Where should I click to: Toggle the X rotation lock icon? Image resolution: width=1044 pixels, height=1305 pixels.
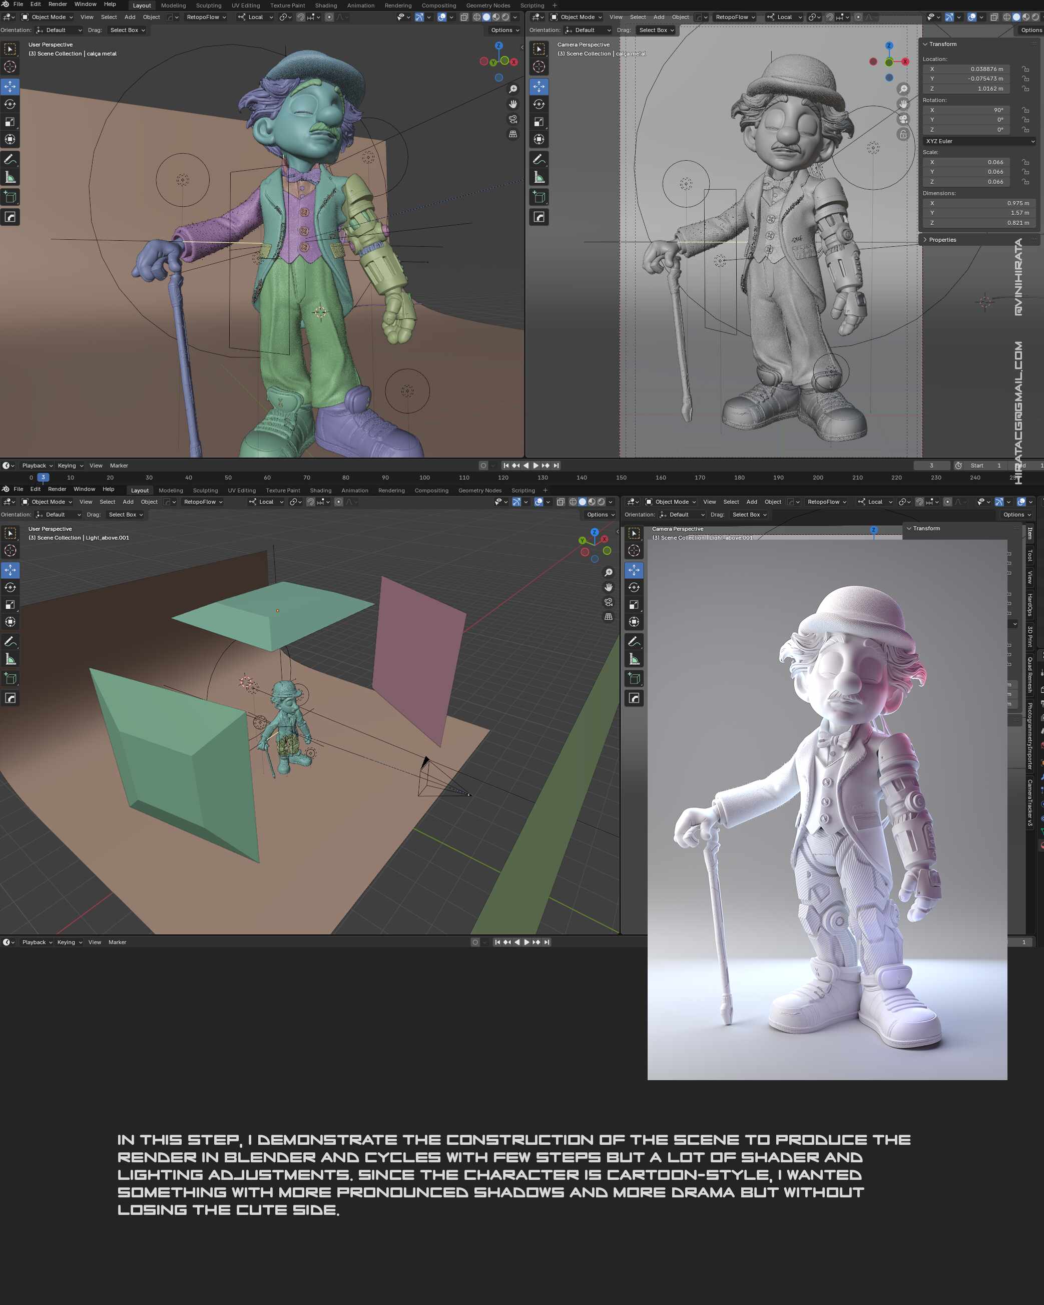coord(1025,110)
